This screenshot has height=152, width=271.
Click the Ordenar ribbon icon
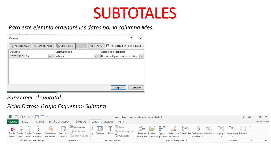[x=100, y=130]
